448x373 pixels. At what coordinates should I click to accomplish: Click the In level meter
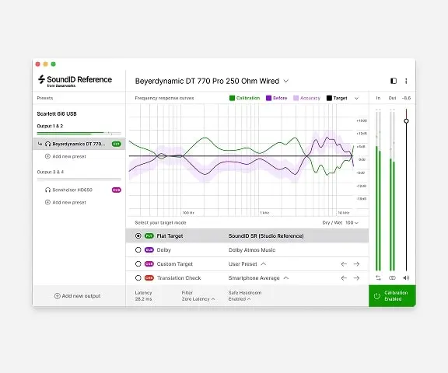tap(378, 190)
